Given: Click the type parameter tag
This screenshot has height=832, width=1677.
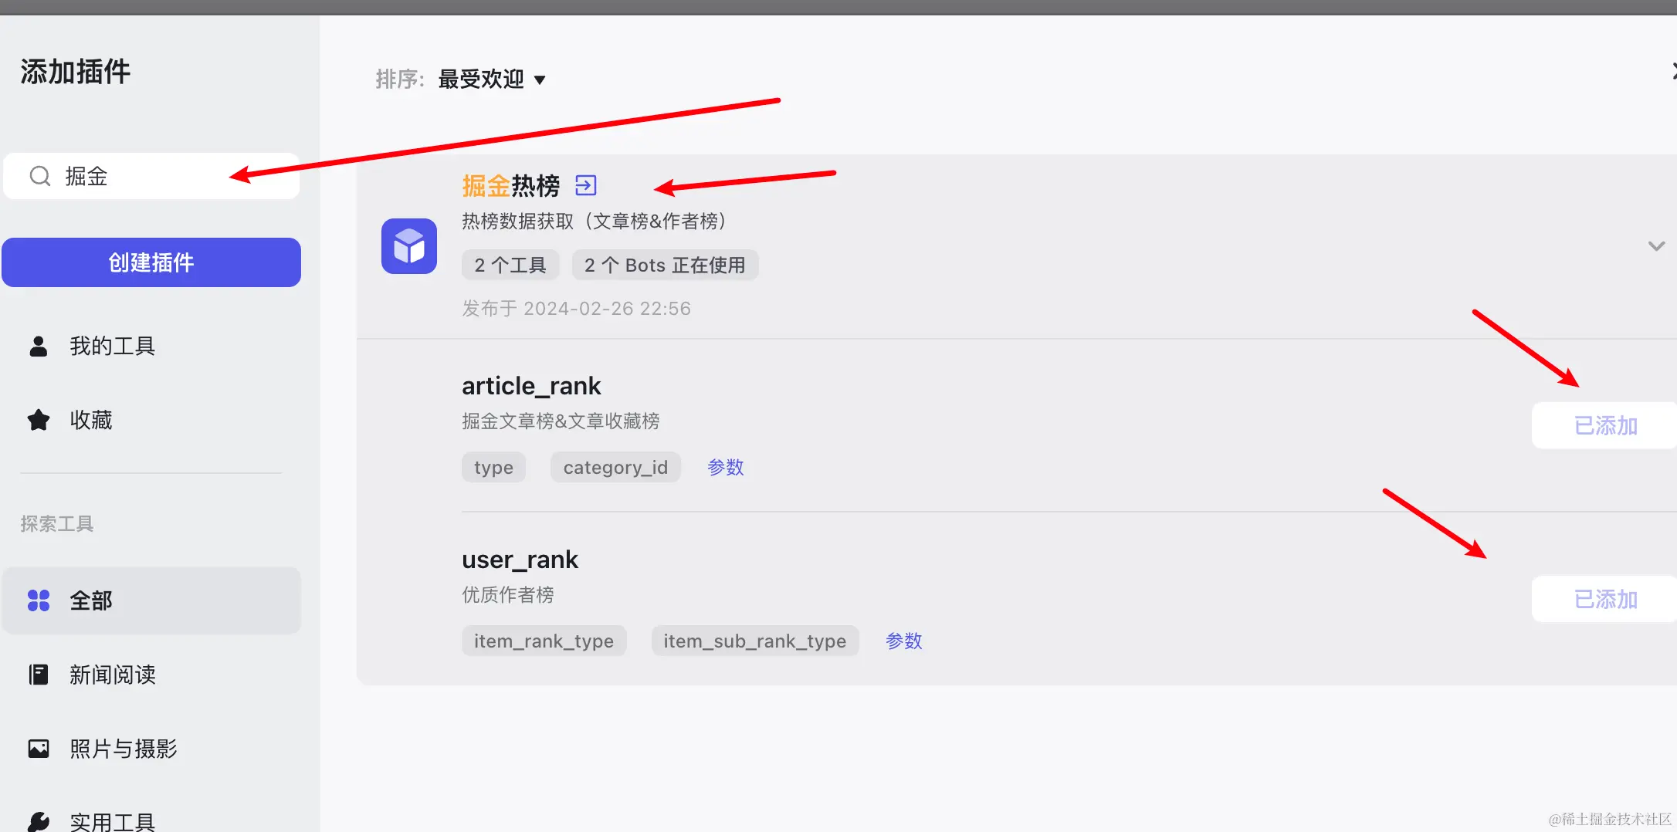Looking at the screenshot, I should click(x=493, y=467).
